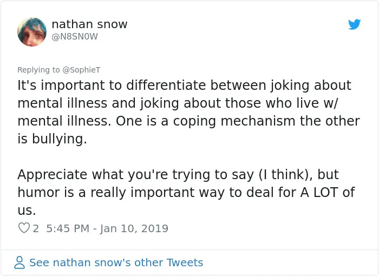Viewport: 379px width, 276px height.
Task: Like the tweet with the heart icon
Action: click(x=24, y=228)
